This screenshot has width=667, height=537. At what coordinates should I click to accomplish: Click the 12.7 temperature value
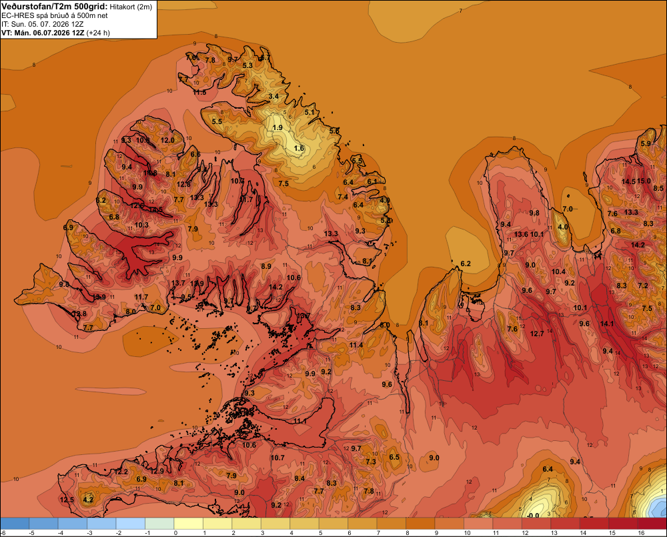click(537, 334)
